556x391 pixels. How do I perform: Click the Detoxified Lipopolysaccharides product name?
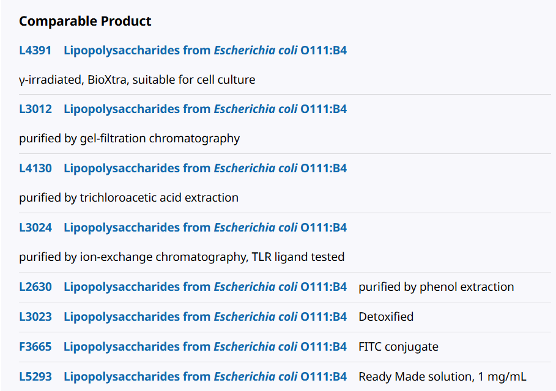point(205,316)
